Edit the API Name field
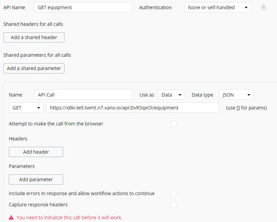Viewport: 277px width, 222px height. [83, 7]
